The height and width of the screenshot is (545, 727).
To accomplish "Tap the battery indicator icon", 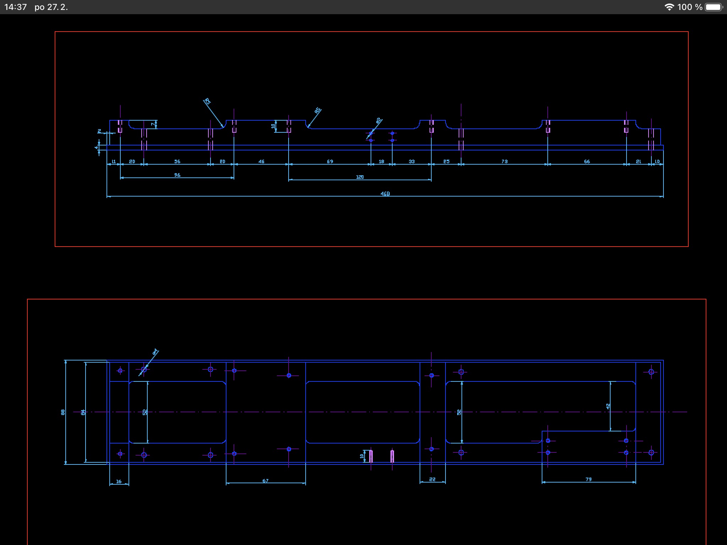I will pyautogui.click(x=714, y=7).
